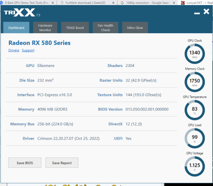
Task: Open the Drivers link
Action: [14, 50]
